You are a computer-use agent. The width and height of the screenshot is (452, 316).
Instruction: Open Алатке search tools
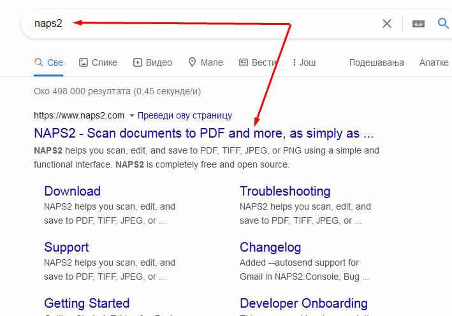pyautogui.click(x=434, y=62)
